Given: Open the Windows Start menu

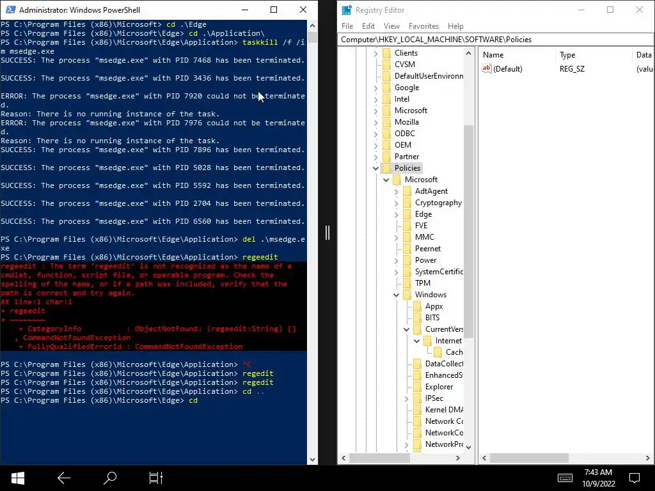Looking at the screenshot, I should point(17,478).
